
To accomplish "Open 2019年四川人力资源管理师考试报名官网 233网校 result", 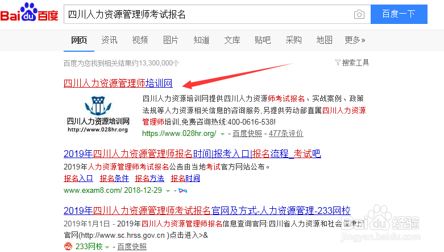I will (207, 210).
